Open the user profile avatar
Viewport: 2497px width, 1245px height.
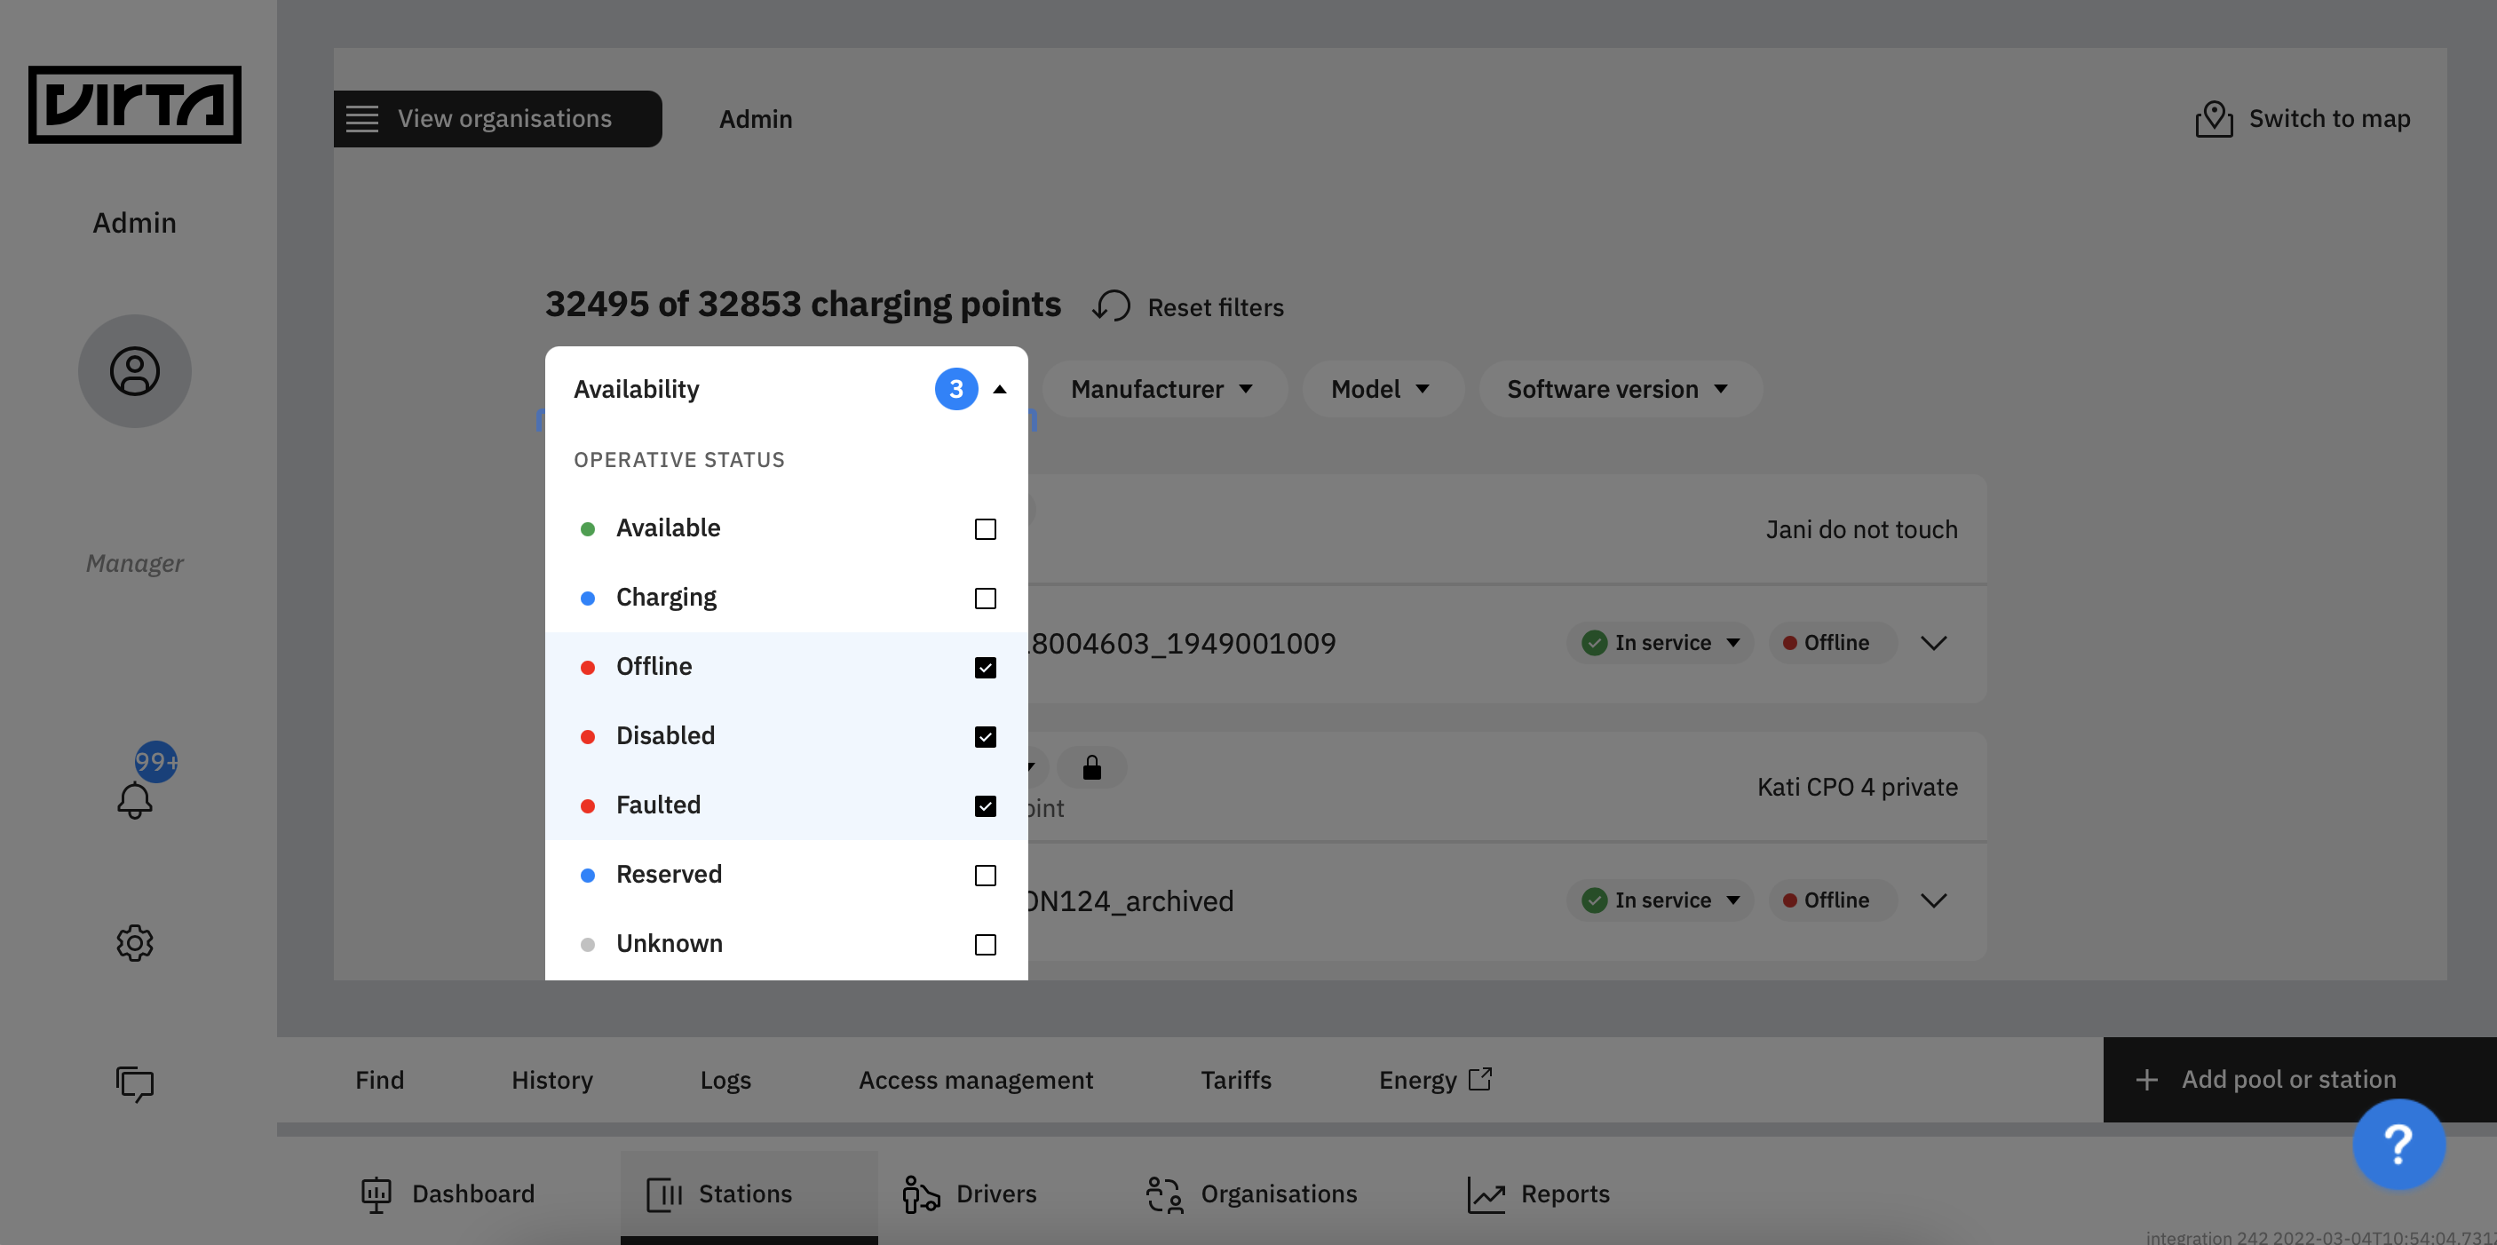pos(135,370)
